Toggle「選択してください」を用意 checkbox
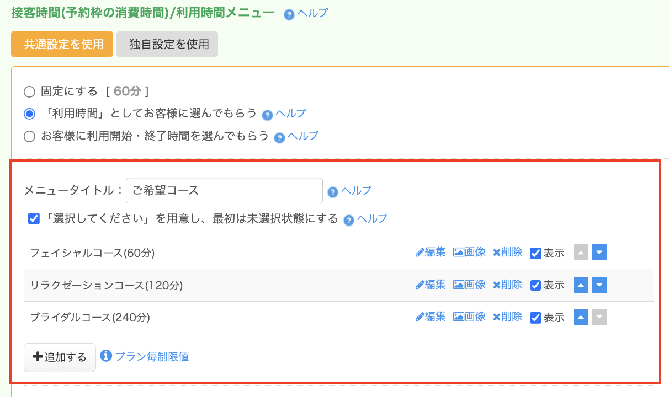The image size is (669, 397). [x=34, y=219]
